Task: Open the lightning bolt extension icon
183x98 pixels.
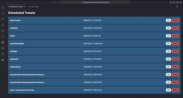Action: pos(3,48)
